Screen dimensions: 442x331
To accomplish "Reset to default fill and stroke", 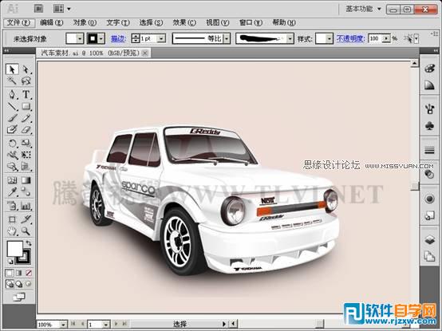I will click(10, 261).
